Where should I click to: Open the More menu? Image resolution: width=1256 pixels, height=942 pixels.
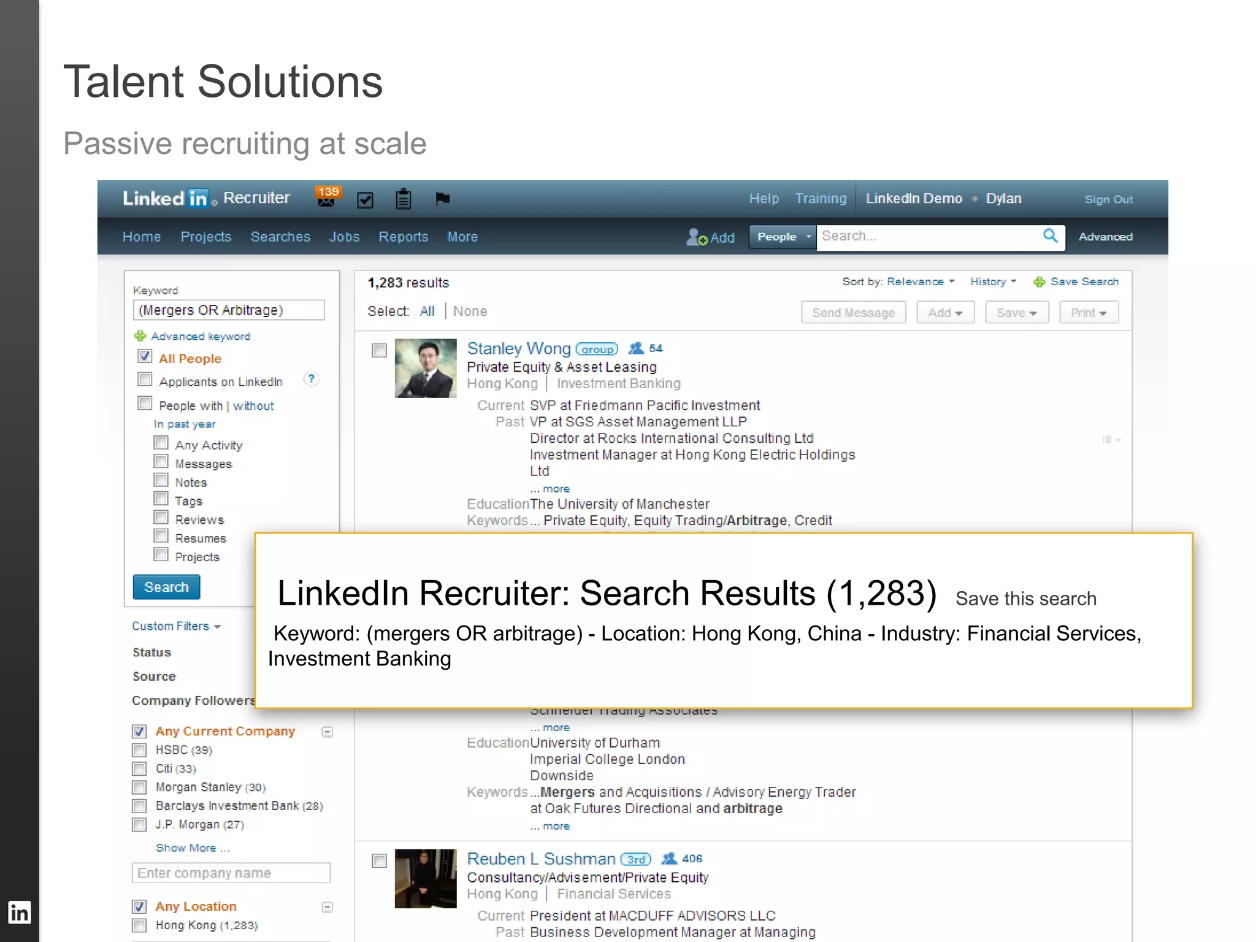coord(462,237)
